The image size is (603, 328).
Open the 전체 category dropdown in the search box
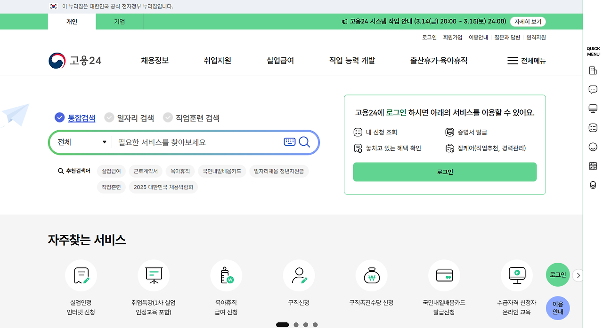click(81, 142)
